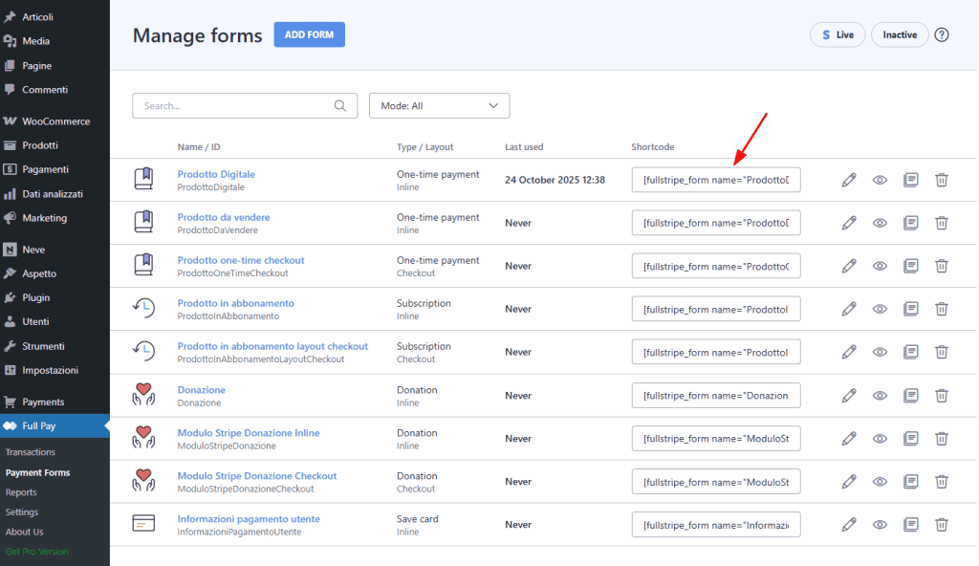Open the help question mark icon

click(942, 34)
